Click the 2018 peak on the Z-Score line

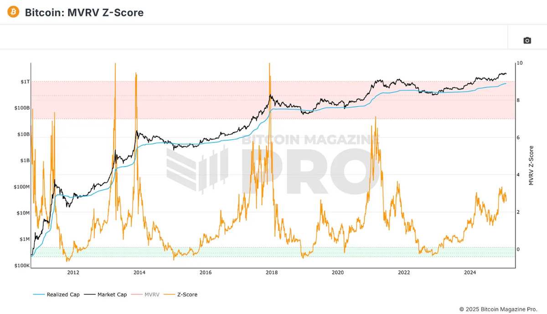270,64
